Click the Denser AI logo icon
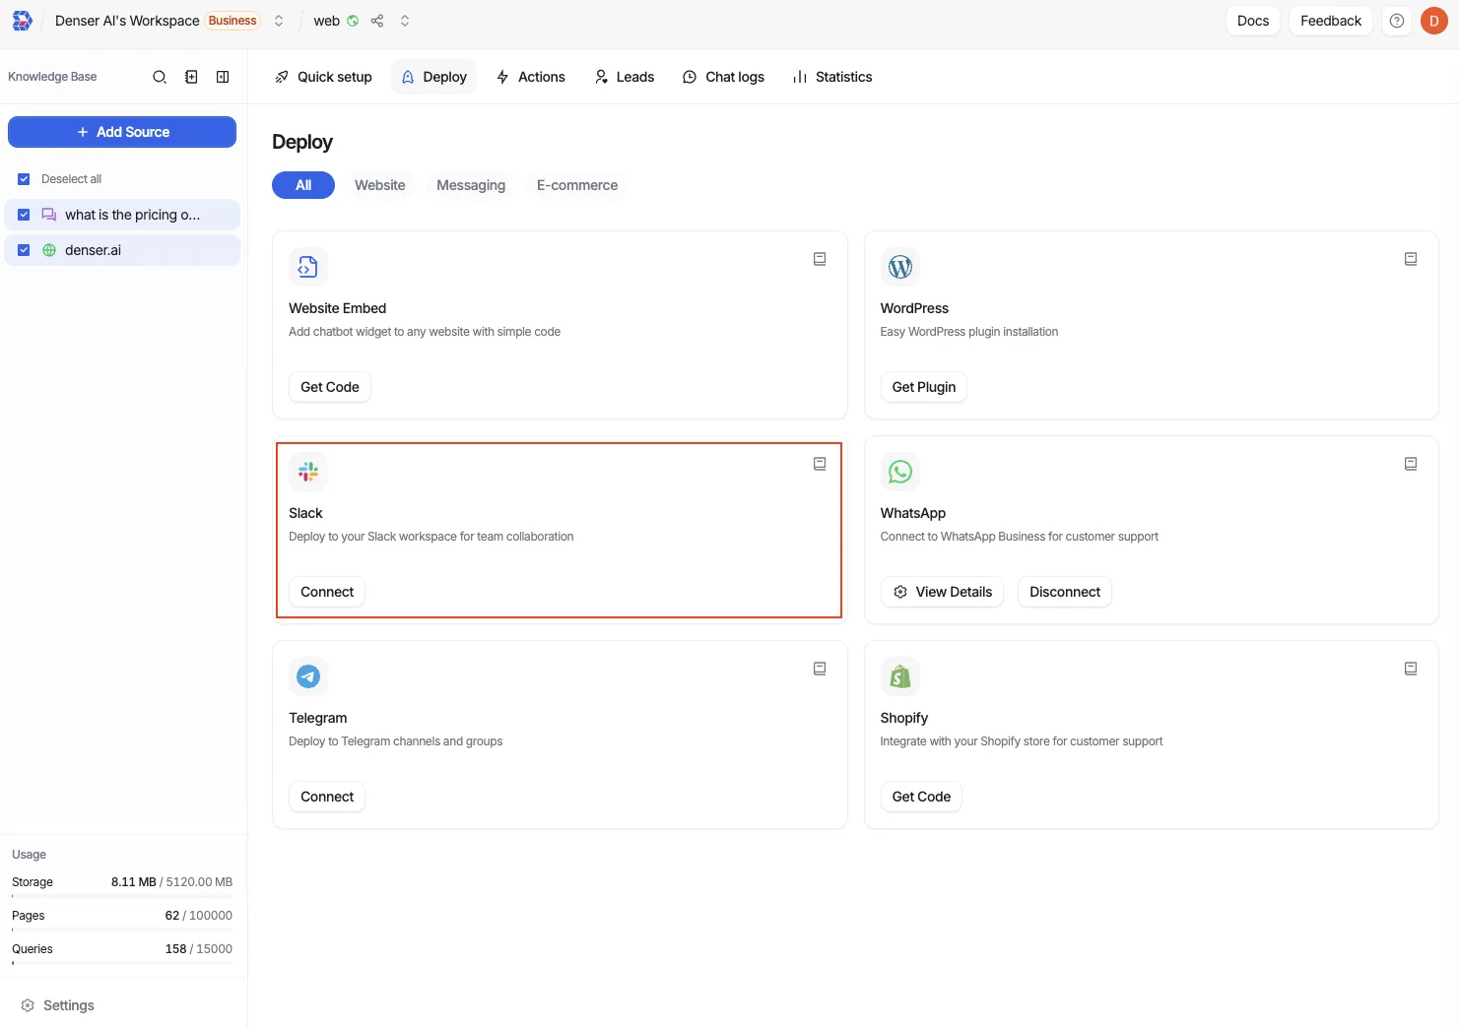The image size is (1459, 1028). coord(23,21)
